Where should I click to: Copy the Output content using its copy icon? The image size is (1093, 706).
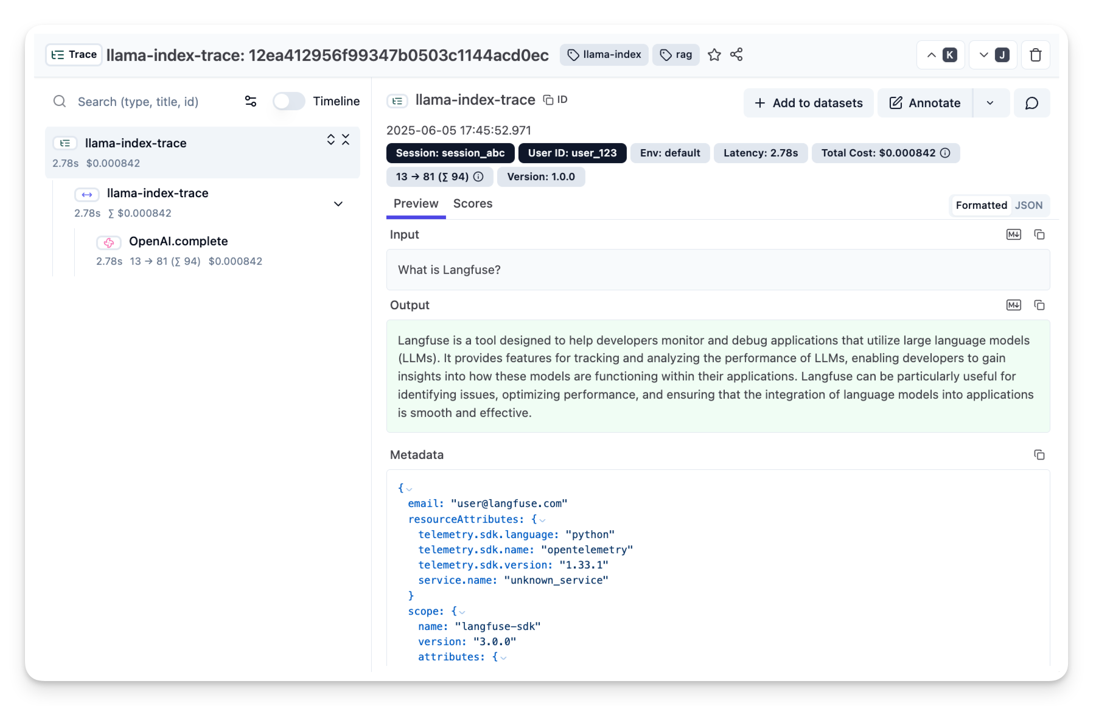pyautogui.click(x=1039, y=305)
